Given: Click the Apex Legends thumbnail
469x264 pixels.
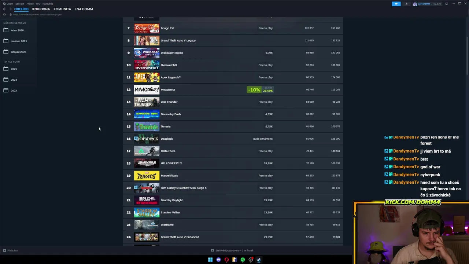Looking at the screenshot, I should tap(147, 77).
